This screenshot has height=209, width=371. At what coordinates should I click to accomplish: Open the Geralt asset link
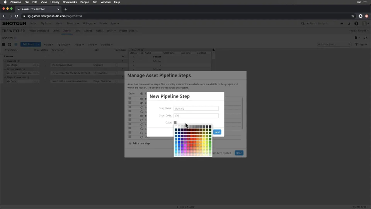14,81
